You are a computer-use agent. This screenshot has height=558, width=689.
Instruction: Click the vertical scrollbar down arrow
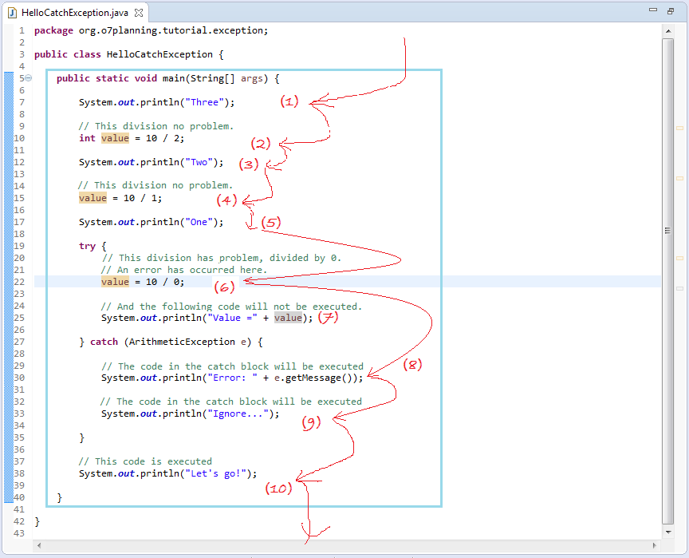click(x=668, y=532)
